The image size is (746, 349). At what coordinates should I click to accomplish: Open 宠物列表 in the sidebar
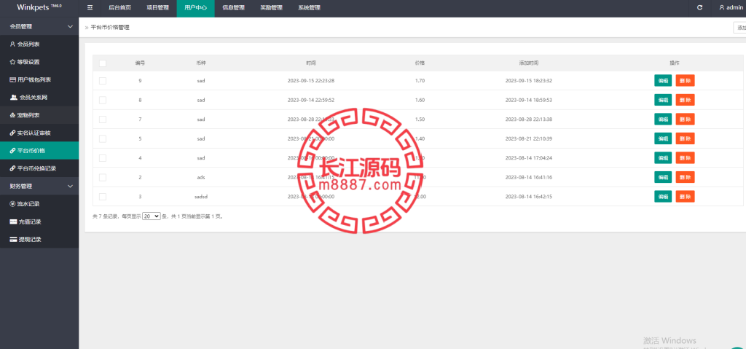click(39, 115)
